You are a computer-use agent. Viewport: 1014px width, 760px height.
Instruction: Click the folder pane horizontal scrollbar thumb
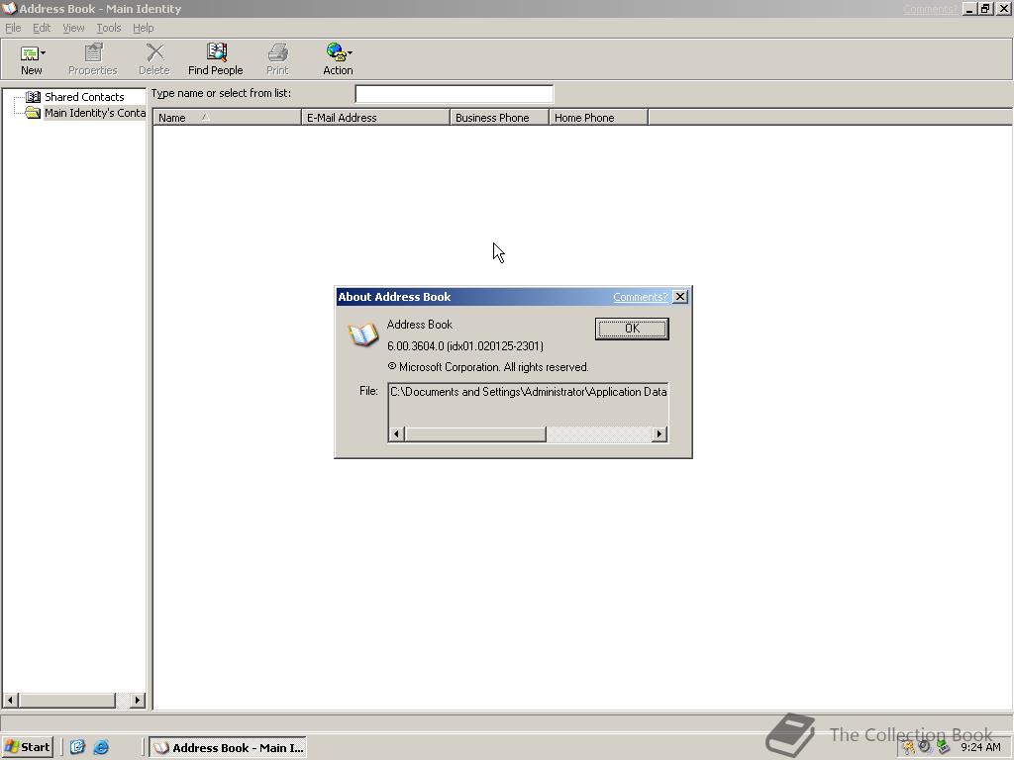click(66, 700)
